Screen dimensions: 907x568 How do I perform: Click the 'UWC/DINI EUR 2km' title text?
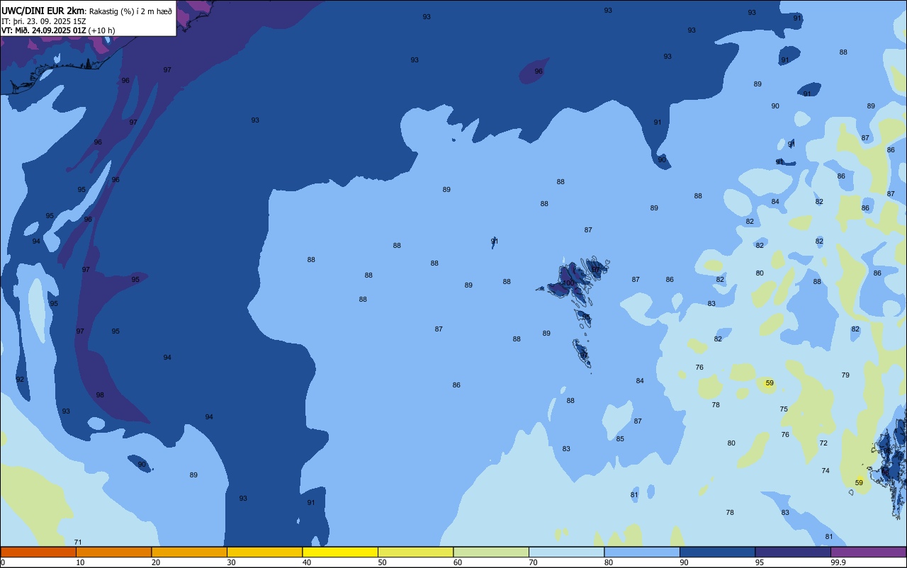pyautogui.click(x=43, y=10)
